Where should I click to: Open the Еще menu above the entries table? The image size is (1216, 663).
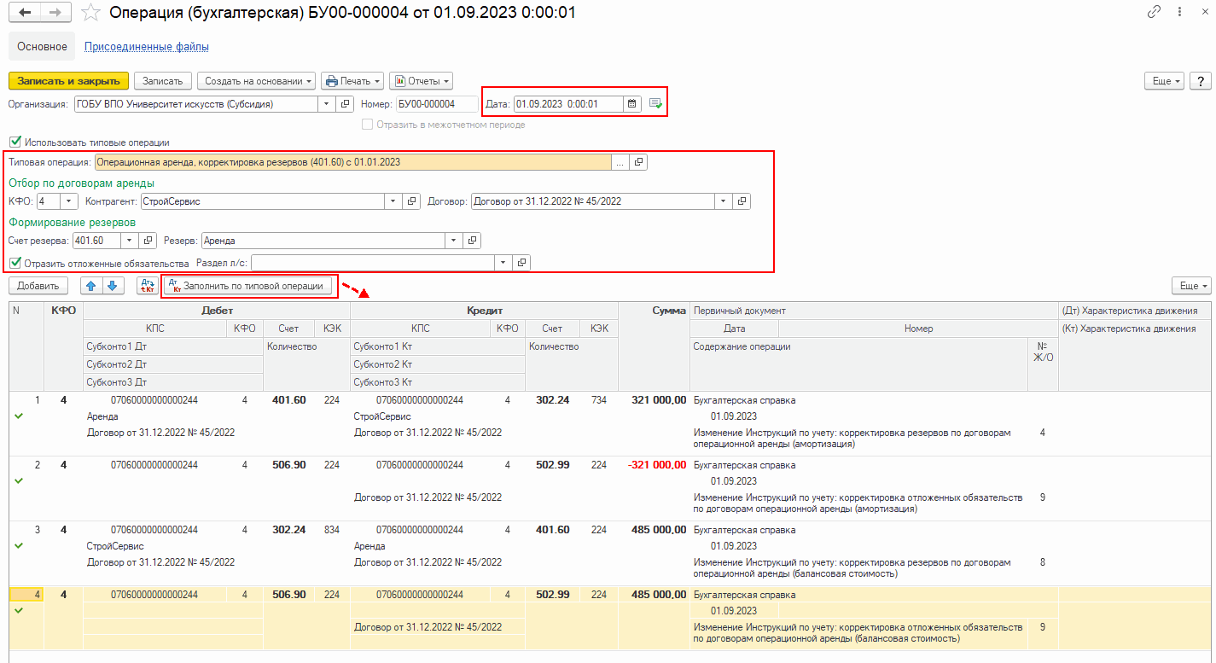[1192, 286]
